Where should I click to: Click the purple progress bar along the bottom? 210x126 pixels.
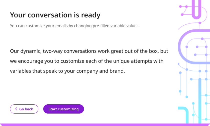[x=105, y=125]
